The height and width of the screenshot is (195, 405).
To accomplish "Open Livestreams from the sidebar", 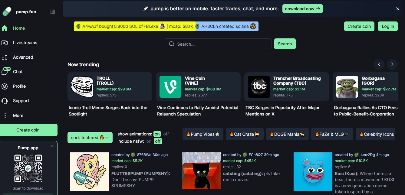I will click(x=25, y=43).
